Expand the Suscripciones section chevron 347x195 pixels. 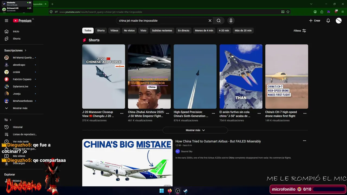click(x=25, y=50)
